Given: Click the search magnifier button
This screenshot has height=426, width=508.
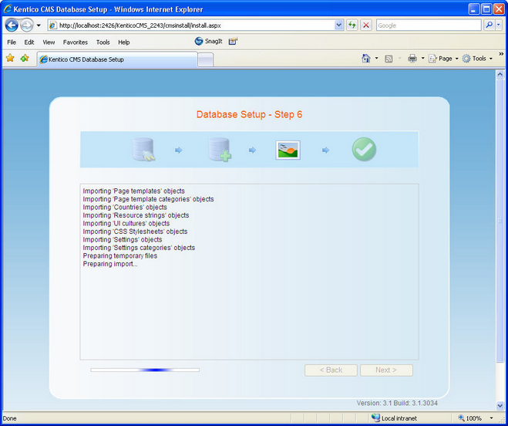Looking at the screenshot, I should click(x=489, y=25).
